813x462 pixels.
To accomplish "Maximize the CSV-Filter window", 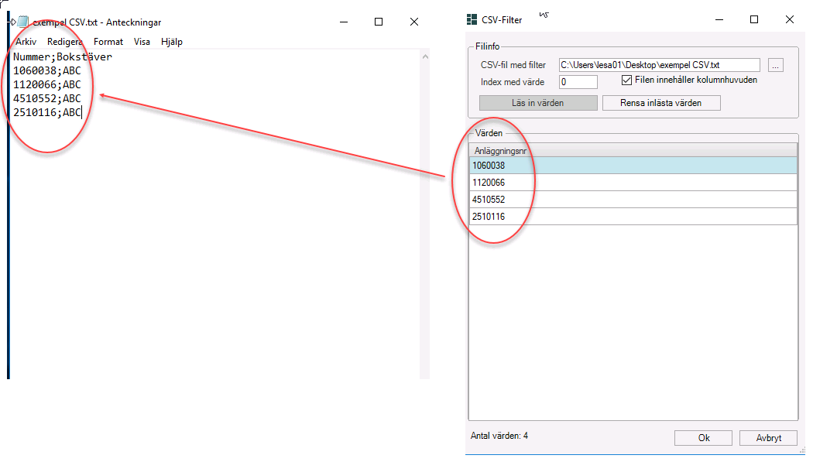I will click(753, 20).
